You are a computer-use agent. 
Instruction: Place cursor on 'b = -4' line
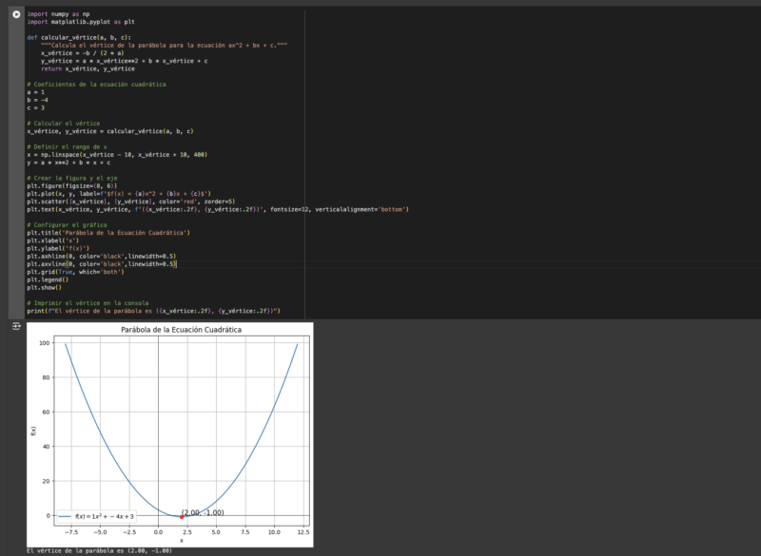[37, 100]
